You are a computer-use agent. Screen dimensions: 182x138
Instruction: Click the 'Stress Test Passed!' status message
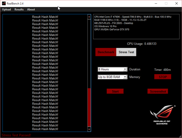[x=16, y=135]
